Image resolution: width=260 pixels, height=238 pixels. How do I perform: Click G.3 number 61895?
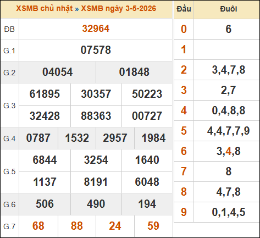tap(45, 94)
